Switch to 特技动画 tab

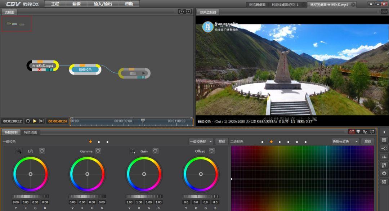coord(31,132)
